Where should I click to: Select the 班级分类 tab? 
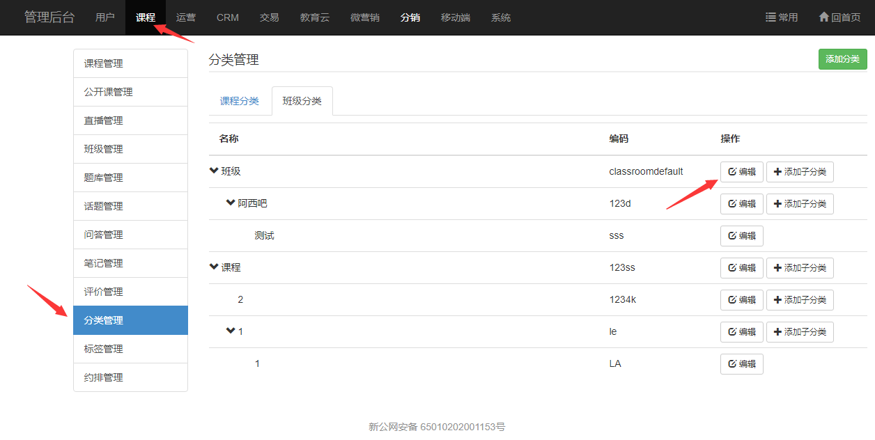pyautogui.click(x=302, y=101)
